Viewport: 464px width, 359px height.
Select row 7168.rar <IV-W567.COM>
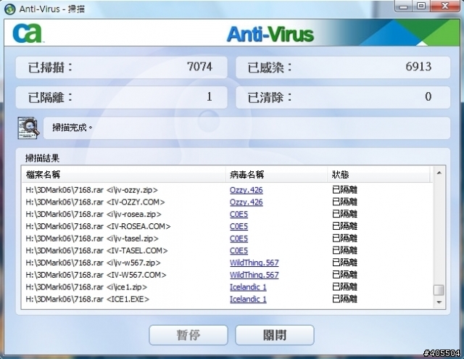tap(227, 275)
